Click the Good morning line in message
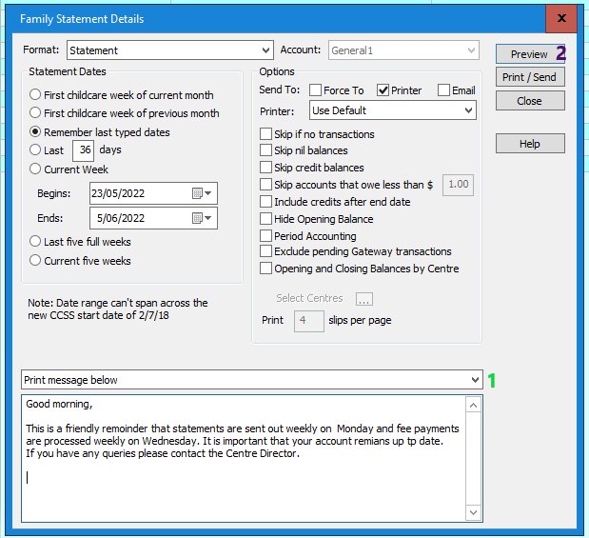The width and height of the screenshot is (589, 538). (x=59, y=404)
